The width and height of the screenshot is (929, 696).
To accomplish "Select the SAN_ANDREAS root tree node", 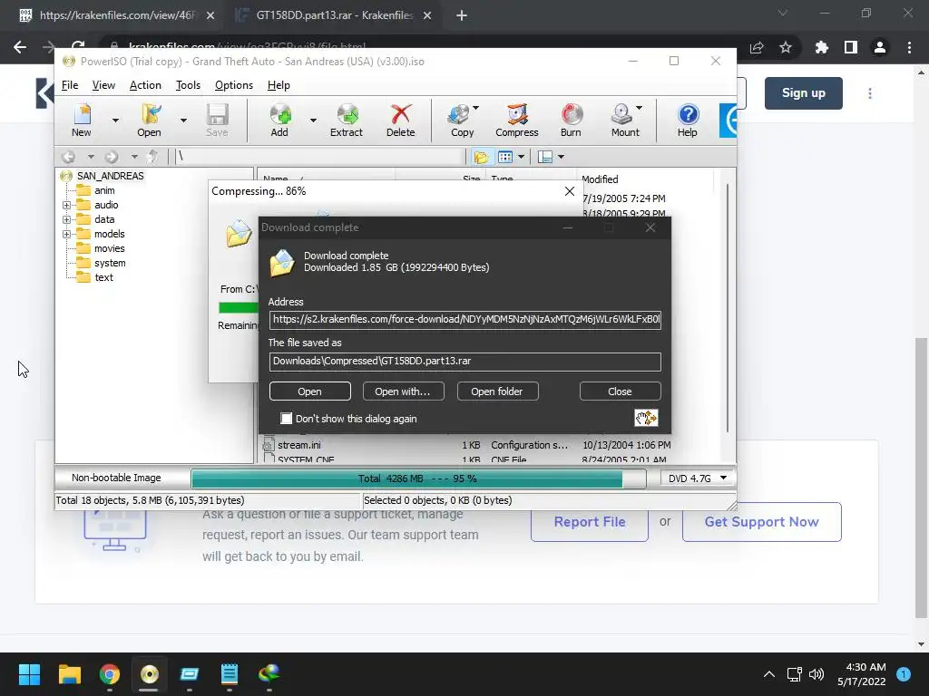I will tap(110, 176).
